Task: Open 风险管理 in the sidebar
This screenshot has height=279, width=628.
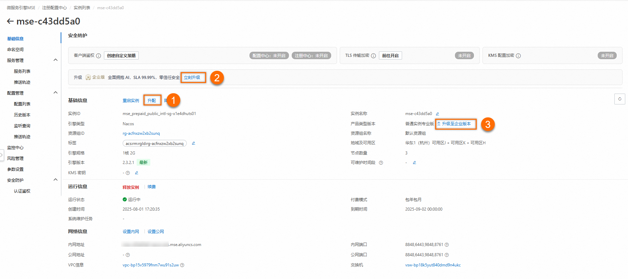Action: [15, 159]
